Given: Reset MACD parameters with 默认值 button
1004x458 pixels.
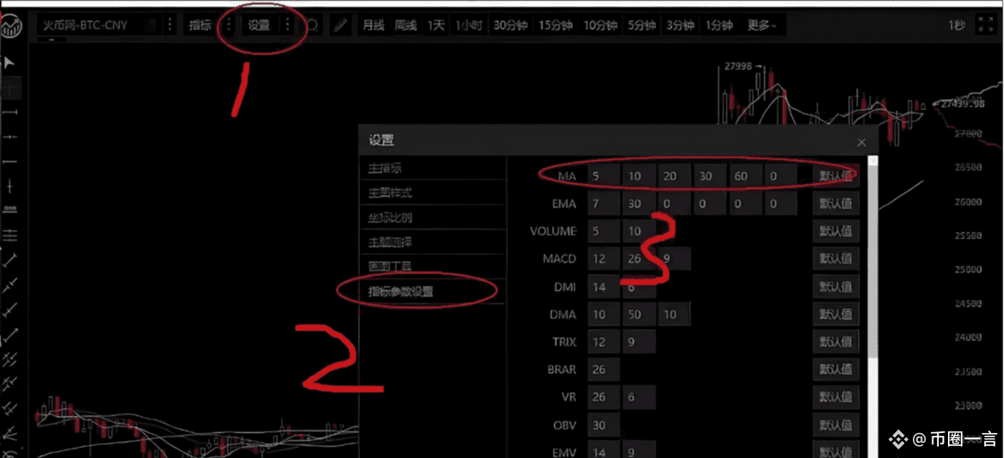Looking at the screenshot, I should [836, 259].
